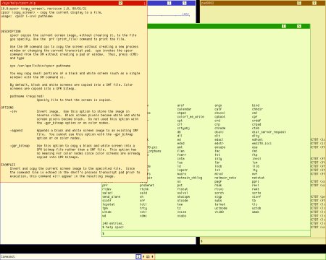The image size is (326, 260).
Task: Click the I mode icon in blue-titled window
Action: coord(170,3)
